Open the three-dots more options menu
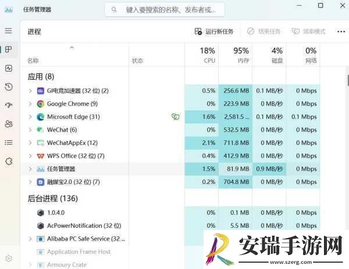The image size is (349, 269). pos(341,31)
